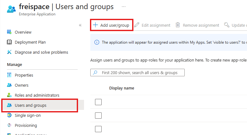The height and width of the screenshot is (135, 247).
Task: Click the Overview grid icon
Action: pos(9,32)
